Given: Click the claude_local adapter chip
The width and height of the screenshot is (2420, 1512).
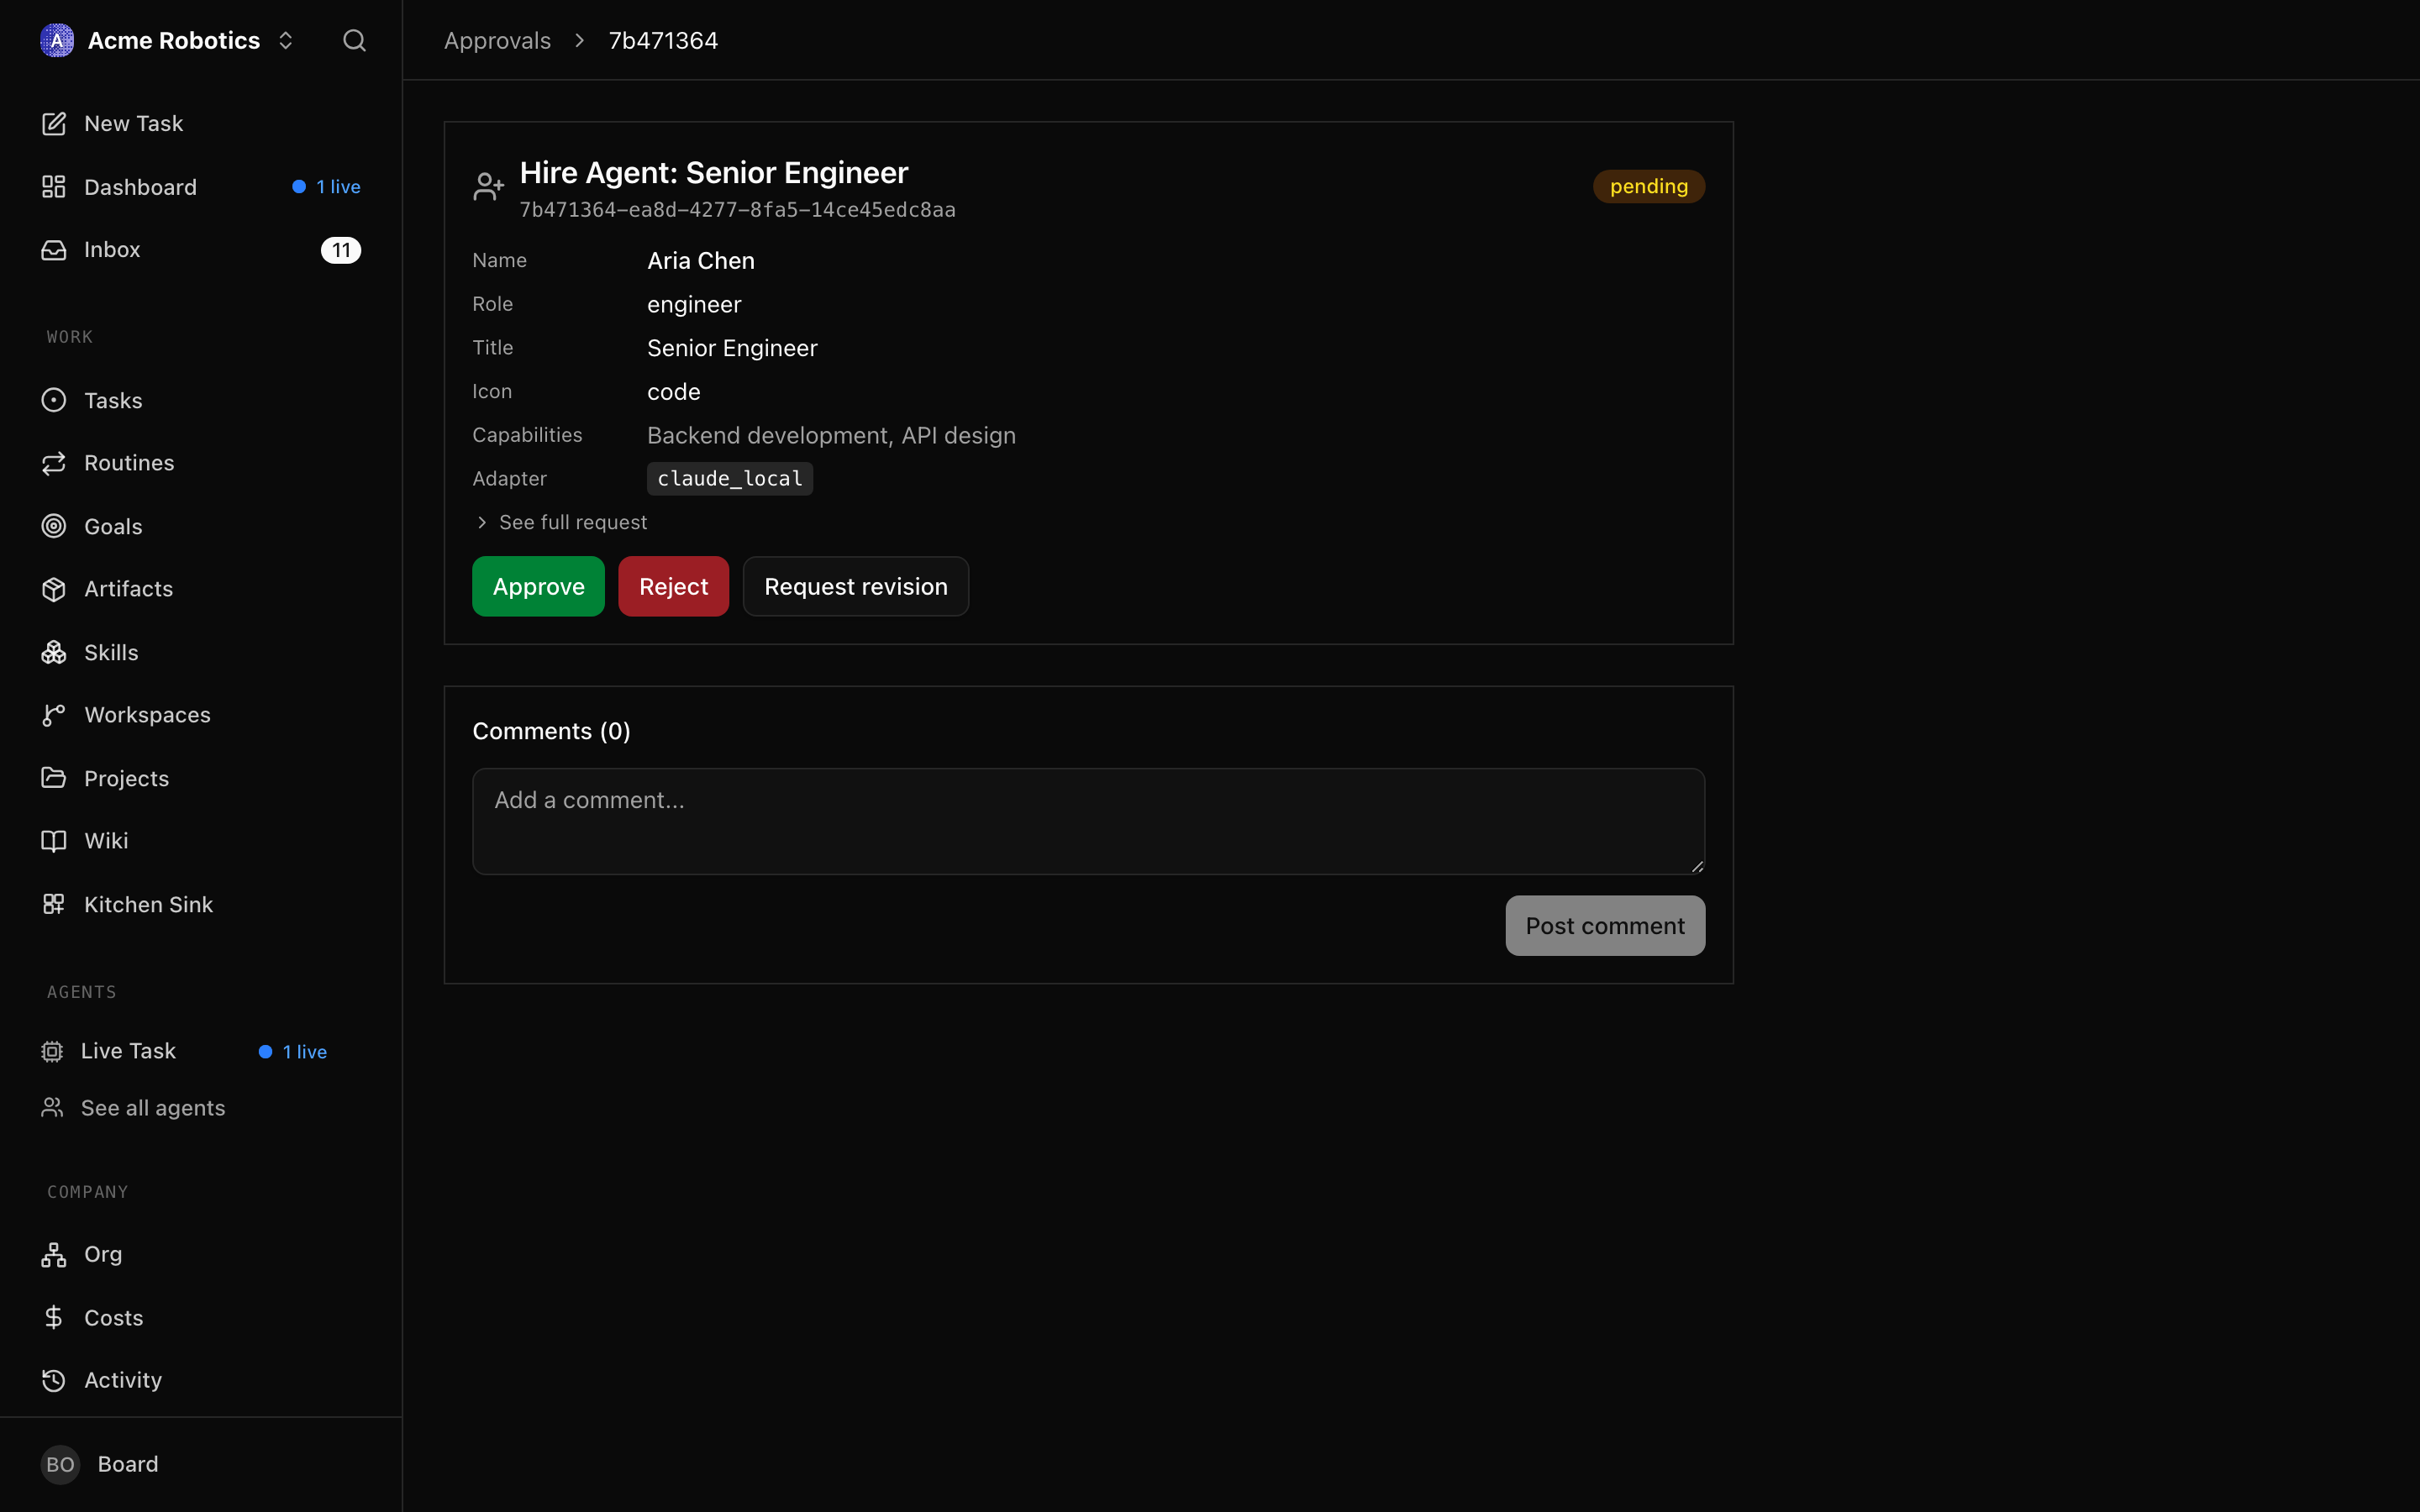Looking at the screenshot, I should tap(729, 479).
